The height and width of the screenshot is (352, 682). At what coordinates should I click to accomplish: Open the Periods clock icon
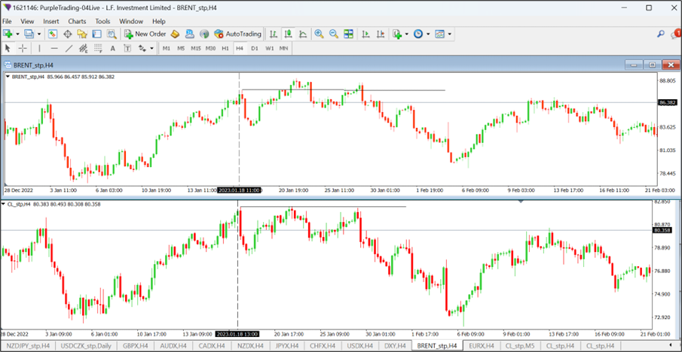418,33
